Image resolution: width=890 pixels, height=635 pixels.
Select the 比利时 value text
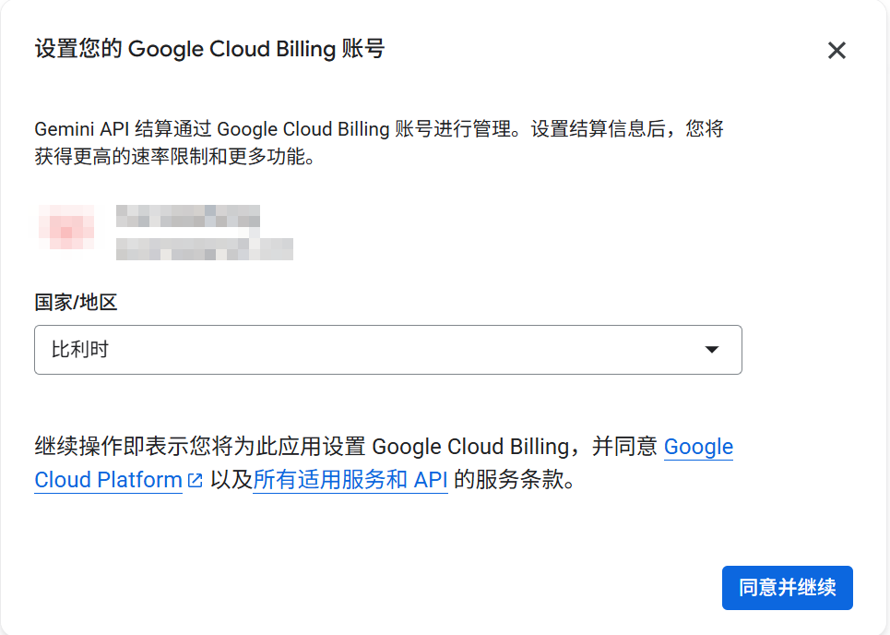[x=80, y=349]
